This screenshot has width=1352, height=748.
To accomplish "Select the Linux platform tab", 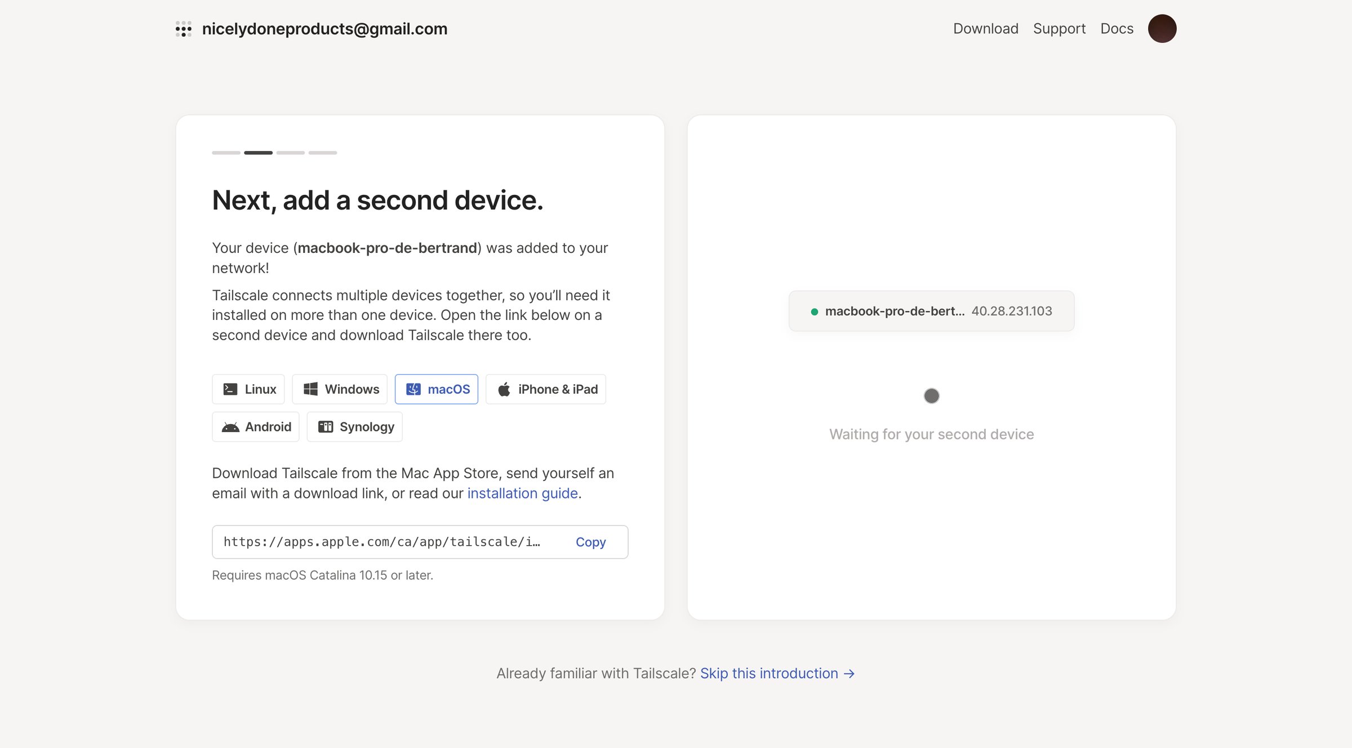I will [248, 389].
